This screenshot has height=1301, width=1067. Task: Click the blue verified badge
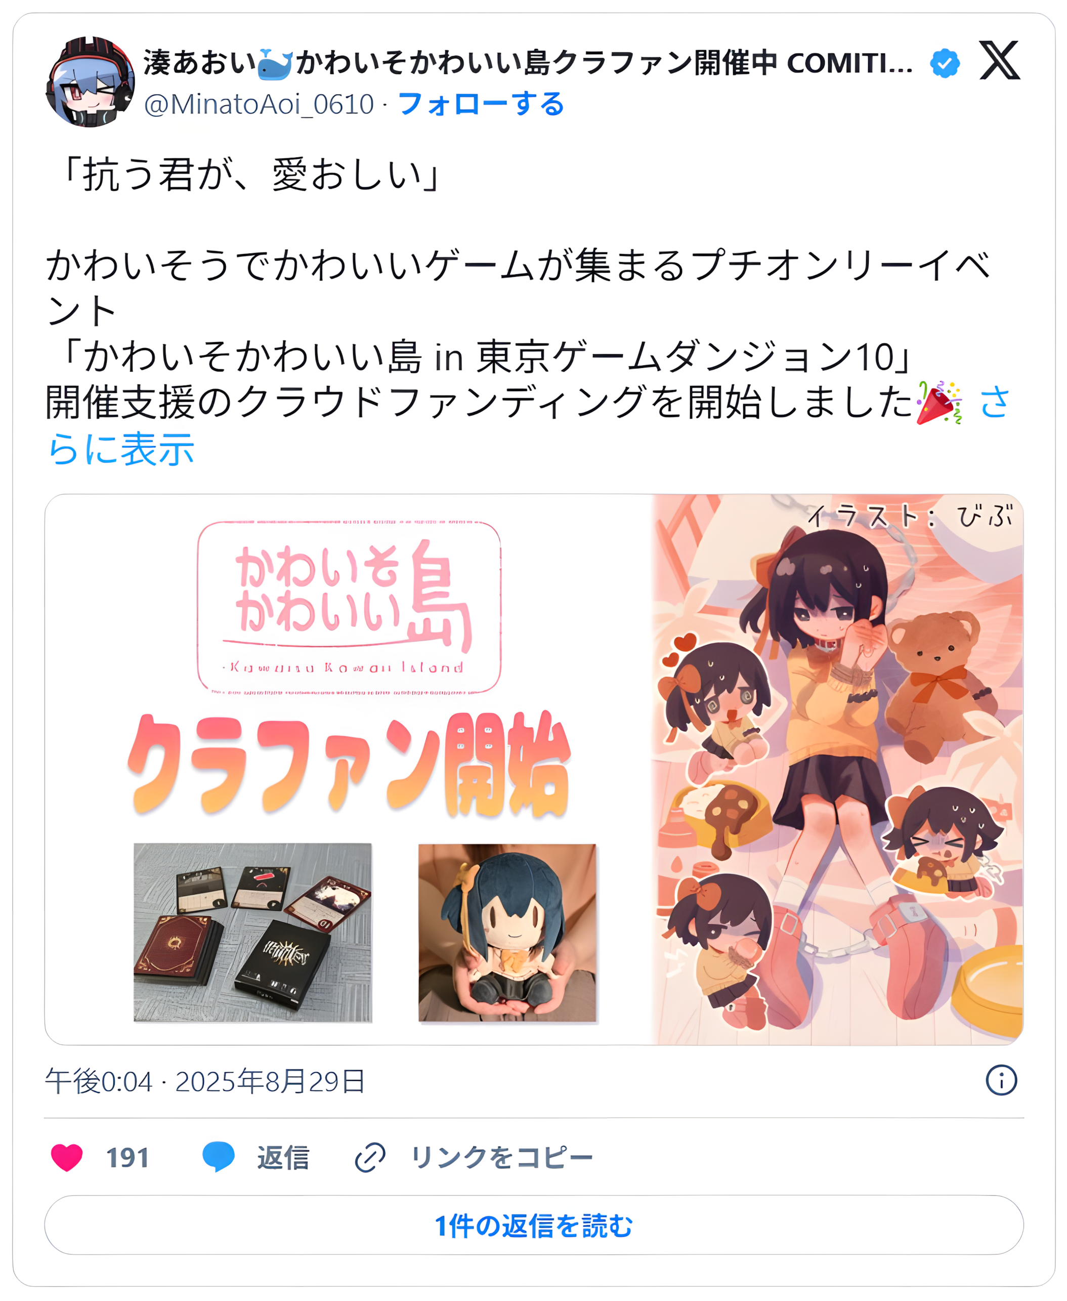[x=944, y=63]
